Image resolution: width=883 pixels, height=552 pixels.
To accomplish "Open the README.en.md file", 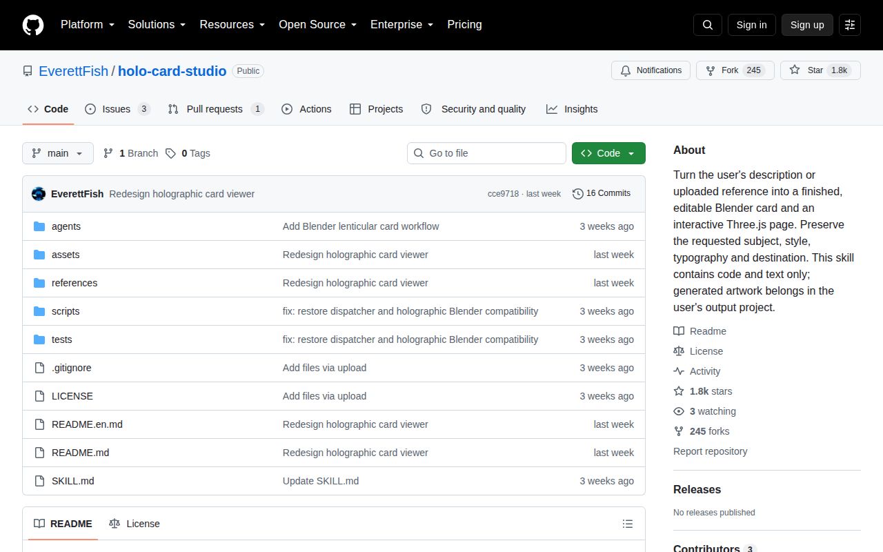I will click(x=87, y=424).
